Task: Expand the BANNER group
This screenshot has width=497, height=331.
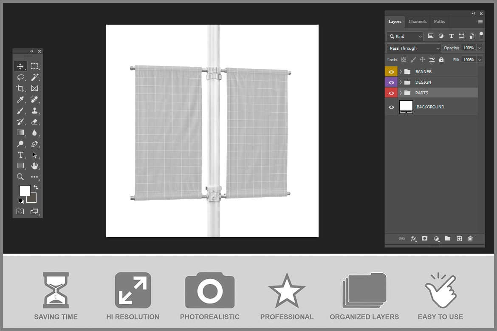Action: pyautogui.click(x=401, y=72)
